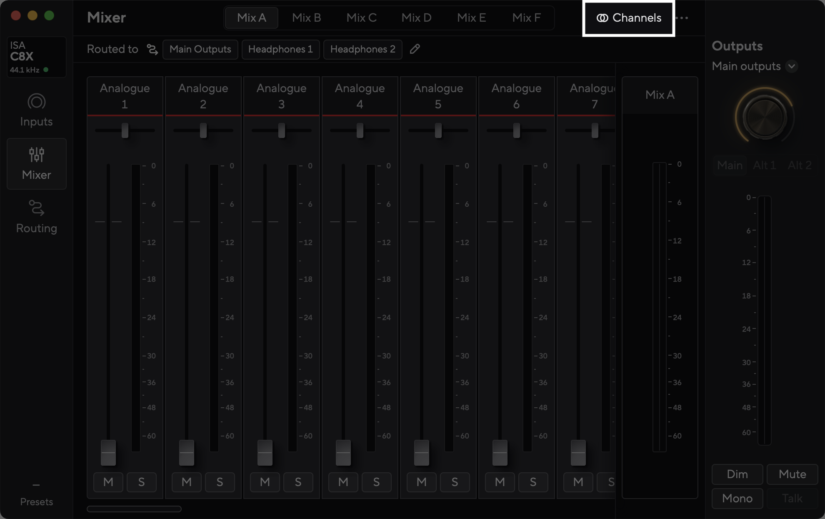Solo Analogue 5 channel
The width and height of the screenshot is (825, 519).
click(x=455, y=482)
